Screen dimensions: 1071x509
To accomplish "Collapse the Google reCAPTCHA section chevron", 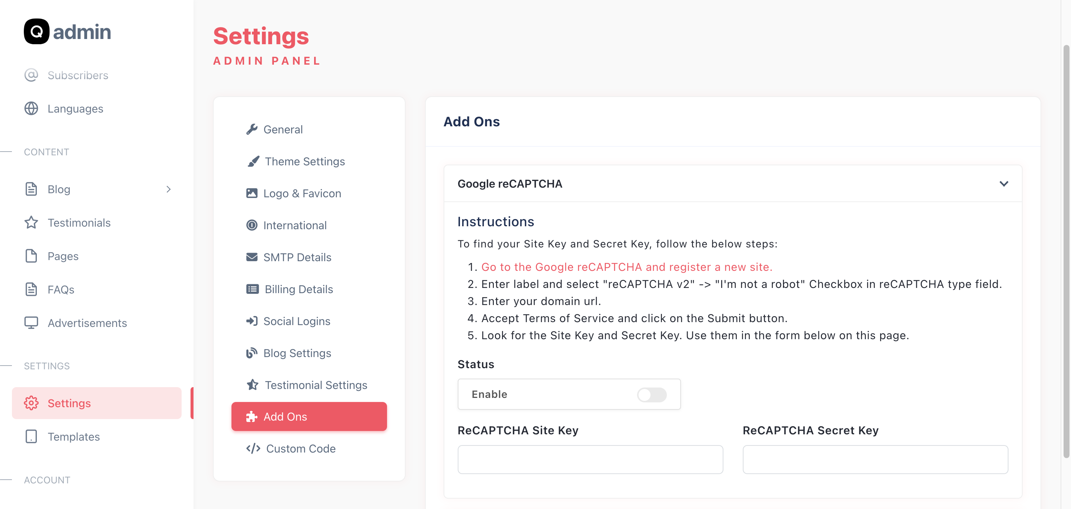I will click(x=1004, y=184).
